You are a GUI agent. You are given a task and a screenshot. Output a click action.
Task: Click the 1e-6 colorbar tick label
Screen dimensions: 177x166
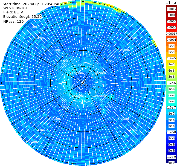(172, 89)
